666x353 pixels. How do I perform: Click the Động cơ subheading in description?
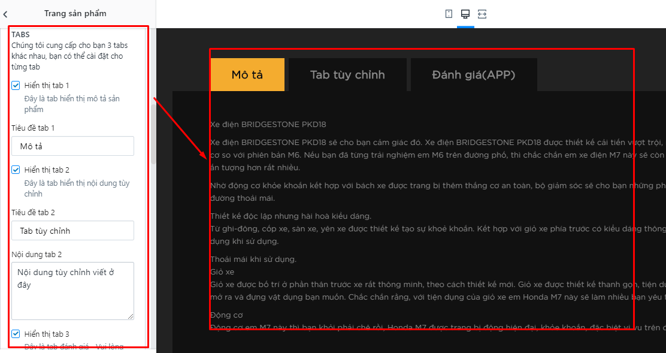[x=226, y=315]
